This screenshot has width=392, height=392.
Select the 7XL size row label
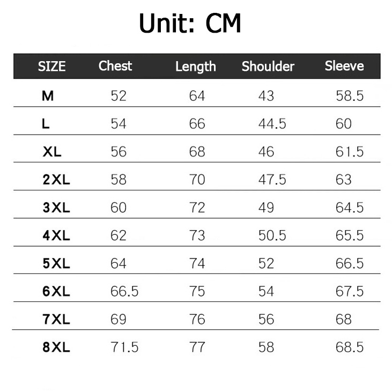[56, 320]
